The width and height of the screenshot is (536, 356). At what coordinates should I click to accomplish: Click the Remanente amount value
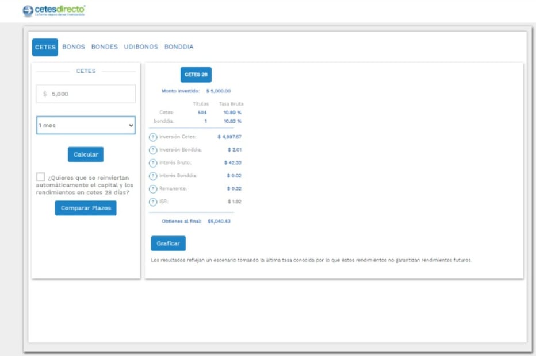pos(234,189)
